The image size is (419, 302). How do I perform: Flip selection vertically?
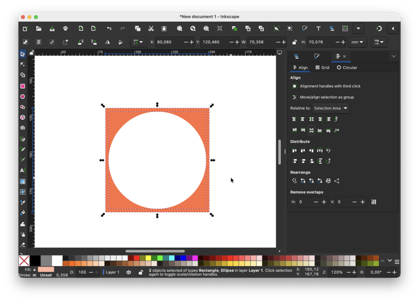point(120,42)
